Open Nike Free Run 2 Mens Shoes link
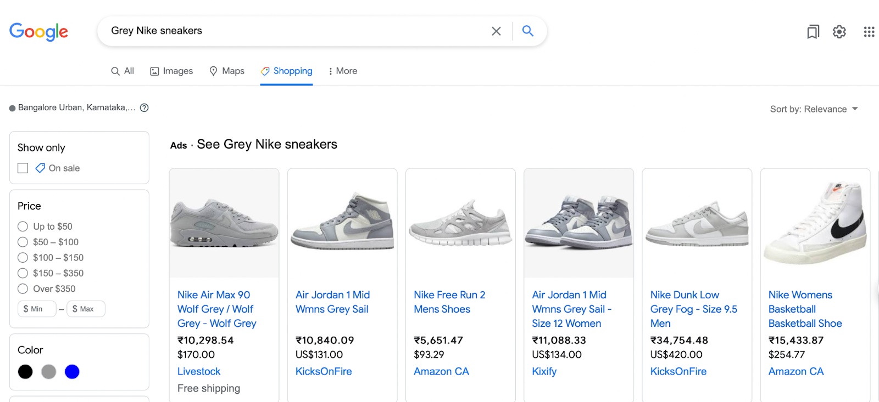879x402 pixels. click(x=449, y=302)
